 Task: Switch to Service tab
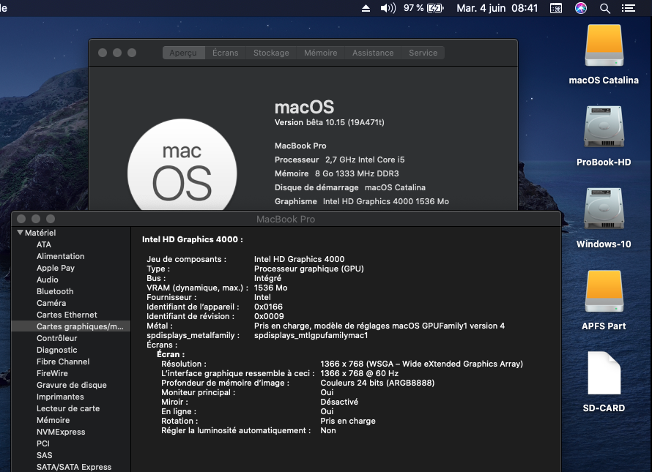point(423,53)
